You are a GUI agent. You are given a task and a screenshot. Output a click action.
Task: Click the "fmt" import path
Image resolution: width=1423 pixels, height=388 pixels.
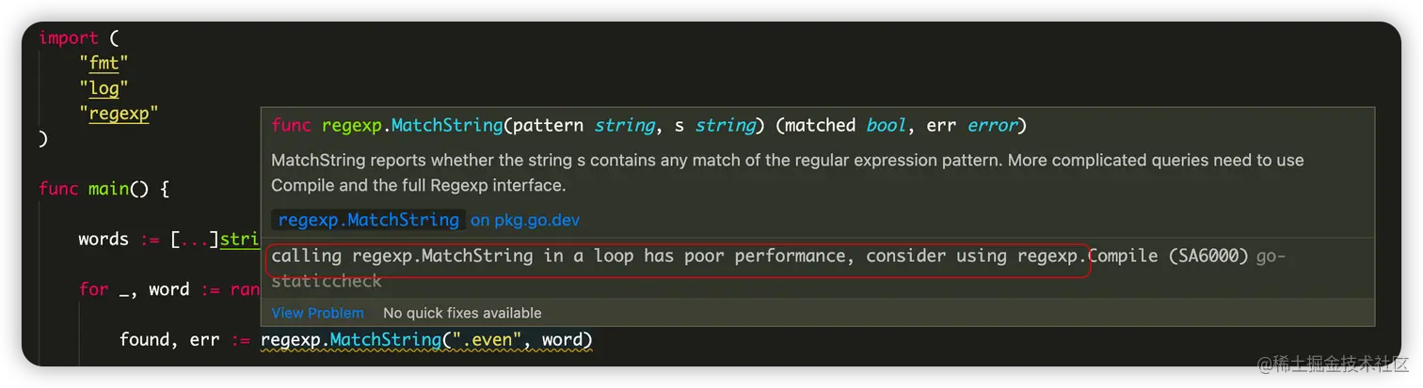[x=104, y=63]
